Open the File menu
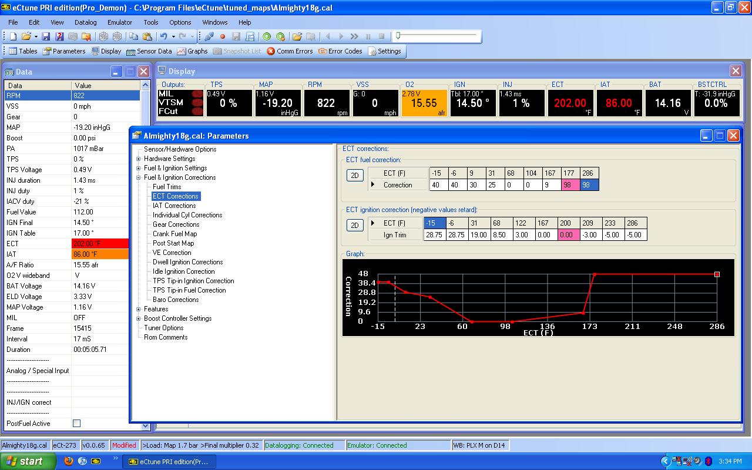This screenshot has height=470, width=752. coord(13,22)
